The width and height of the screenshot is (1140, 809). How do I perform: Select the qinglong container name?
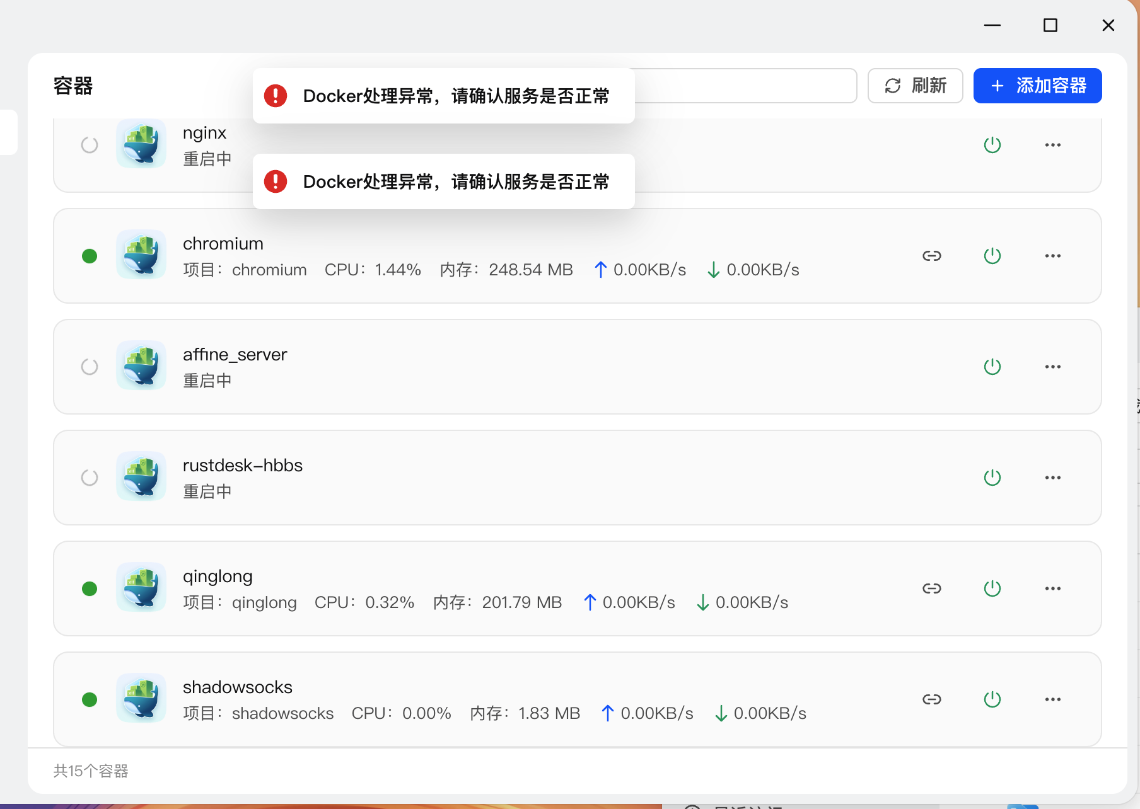click(x=218, y=577)
